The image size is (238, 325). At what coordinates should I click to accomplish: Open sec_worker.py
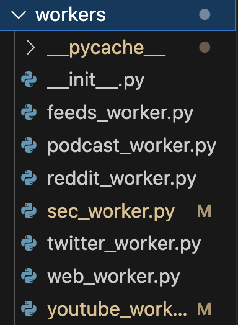click(x=111, y=211)
